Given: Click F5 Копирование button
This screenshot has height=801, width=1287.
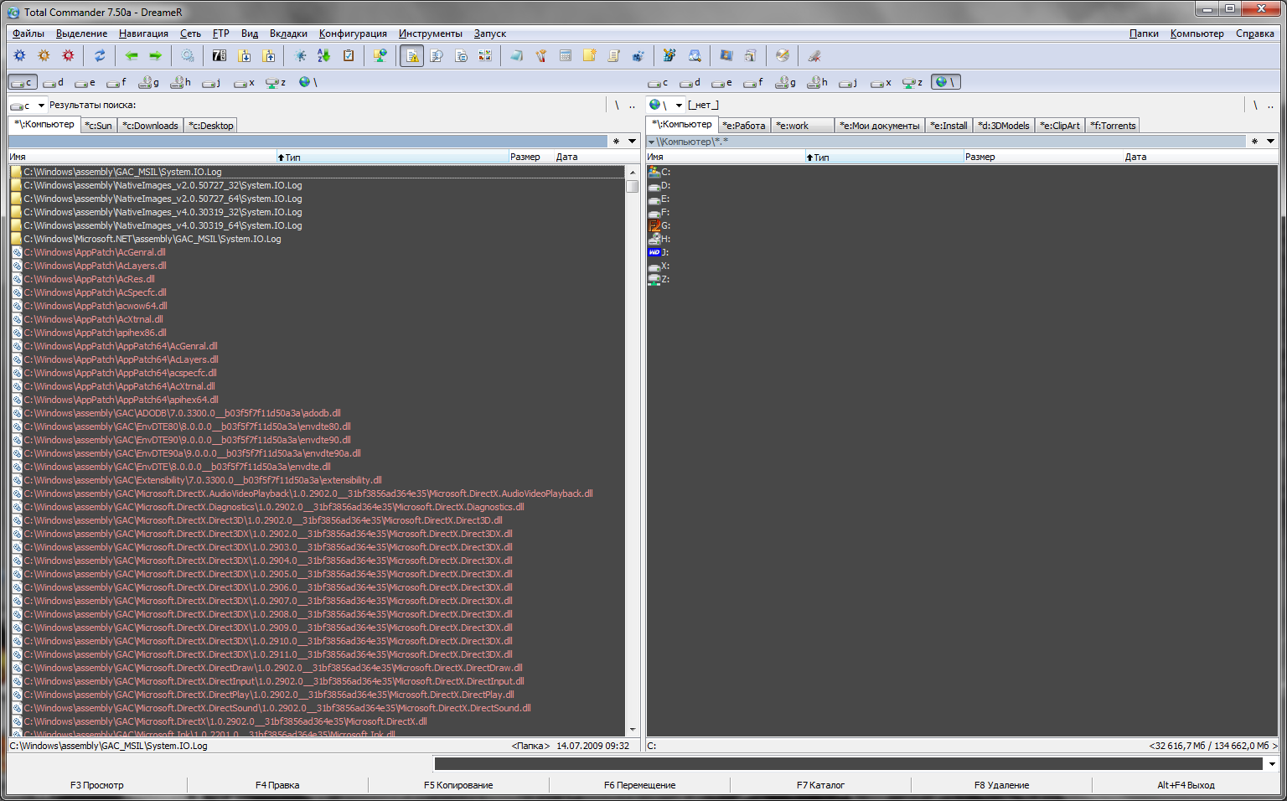Looking at the screenshot, I should click(x=458, y=785).
